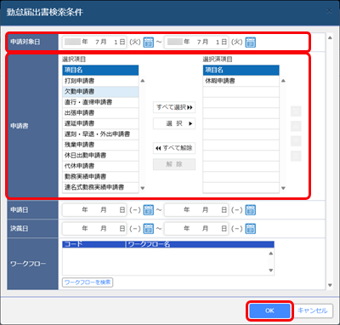
Task: Select 連名式勤務実績申請書 in the list
Action: point(100,187)
